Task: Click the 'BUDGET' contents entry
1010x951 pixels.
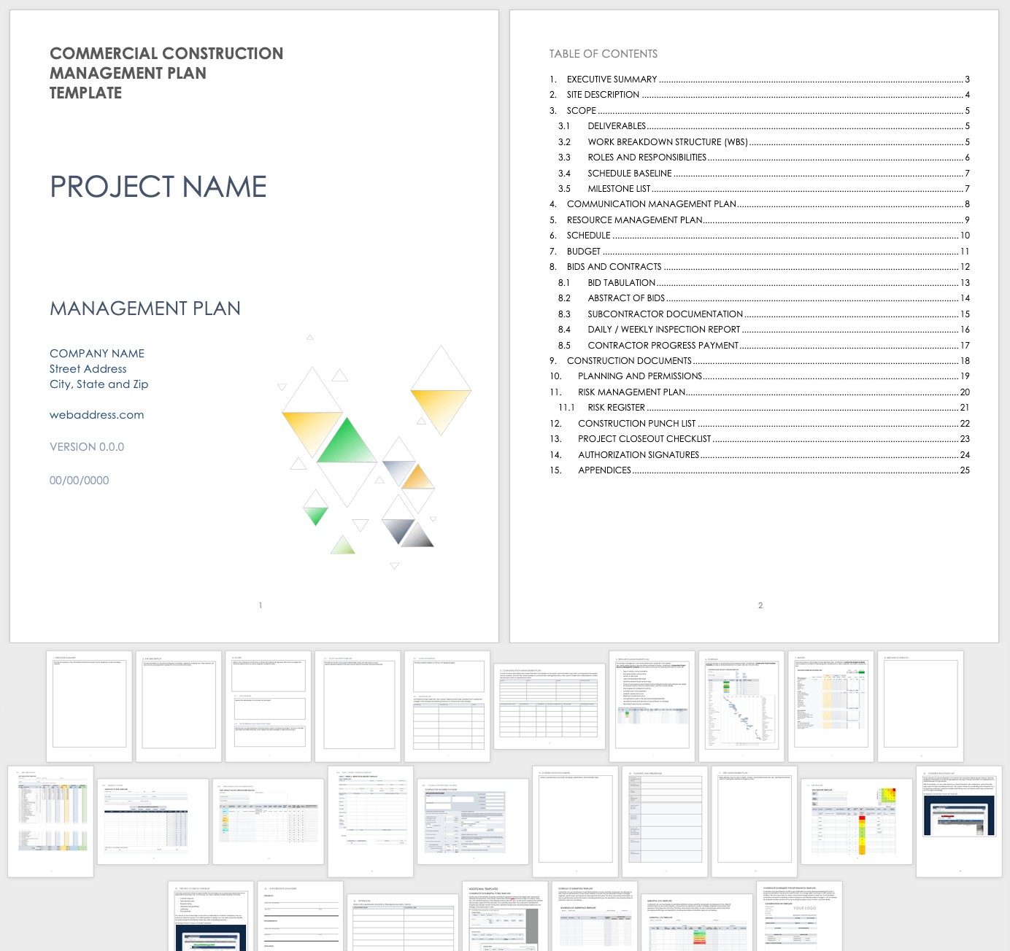Action: click(760, 252)
